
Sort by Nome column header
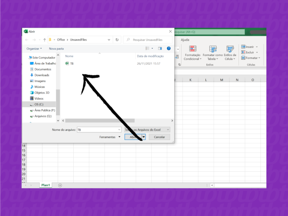click(x=69, y=56)
